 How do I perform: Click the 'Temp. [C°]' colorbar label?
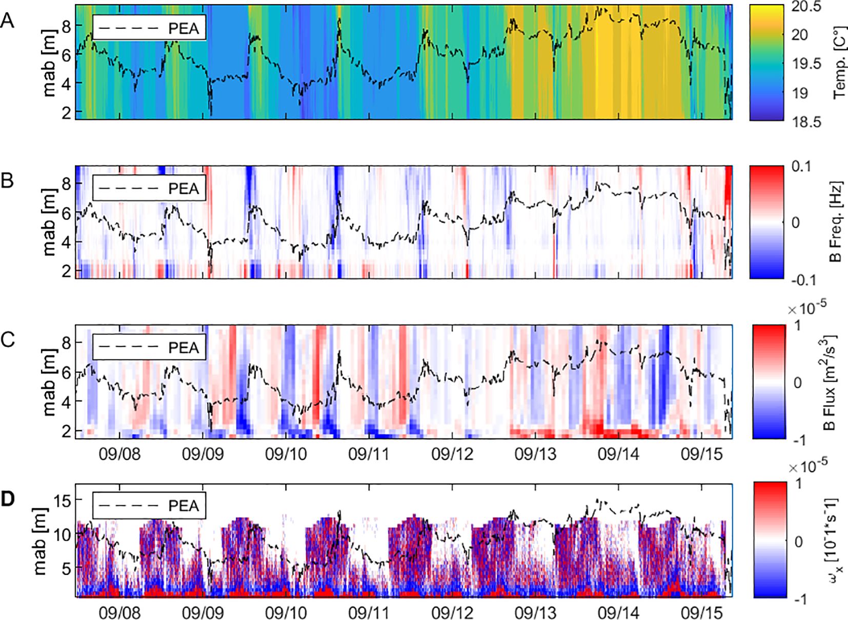839,63
